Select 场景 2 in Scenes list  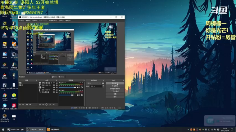[28, 85]
